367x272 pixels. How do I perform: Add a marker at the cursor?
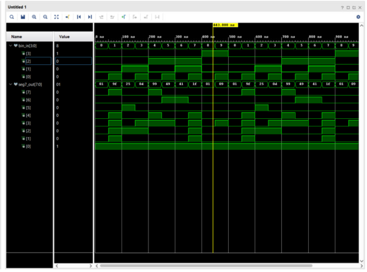124,17
